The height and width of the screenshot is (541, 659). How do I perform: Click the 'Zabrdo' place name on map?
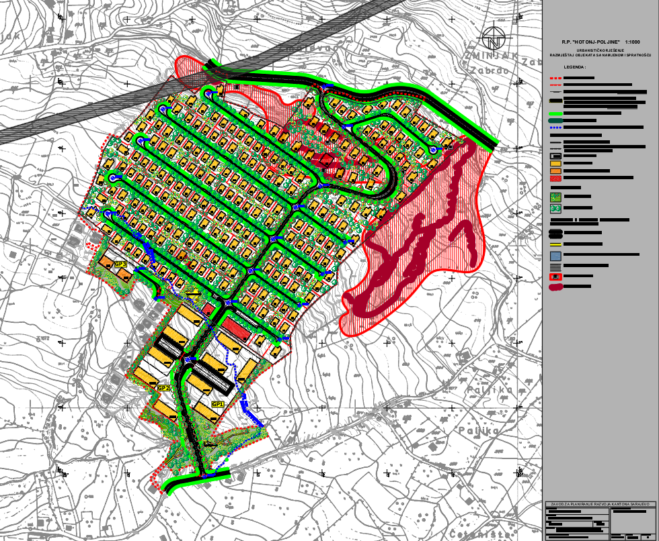tap(490, 70)
